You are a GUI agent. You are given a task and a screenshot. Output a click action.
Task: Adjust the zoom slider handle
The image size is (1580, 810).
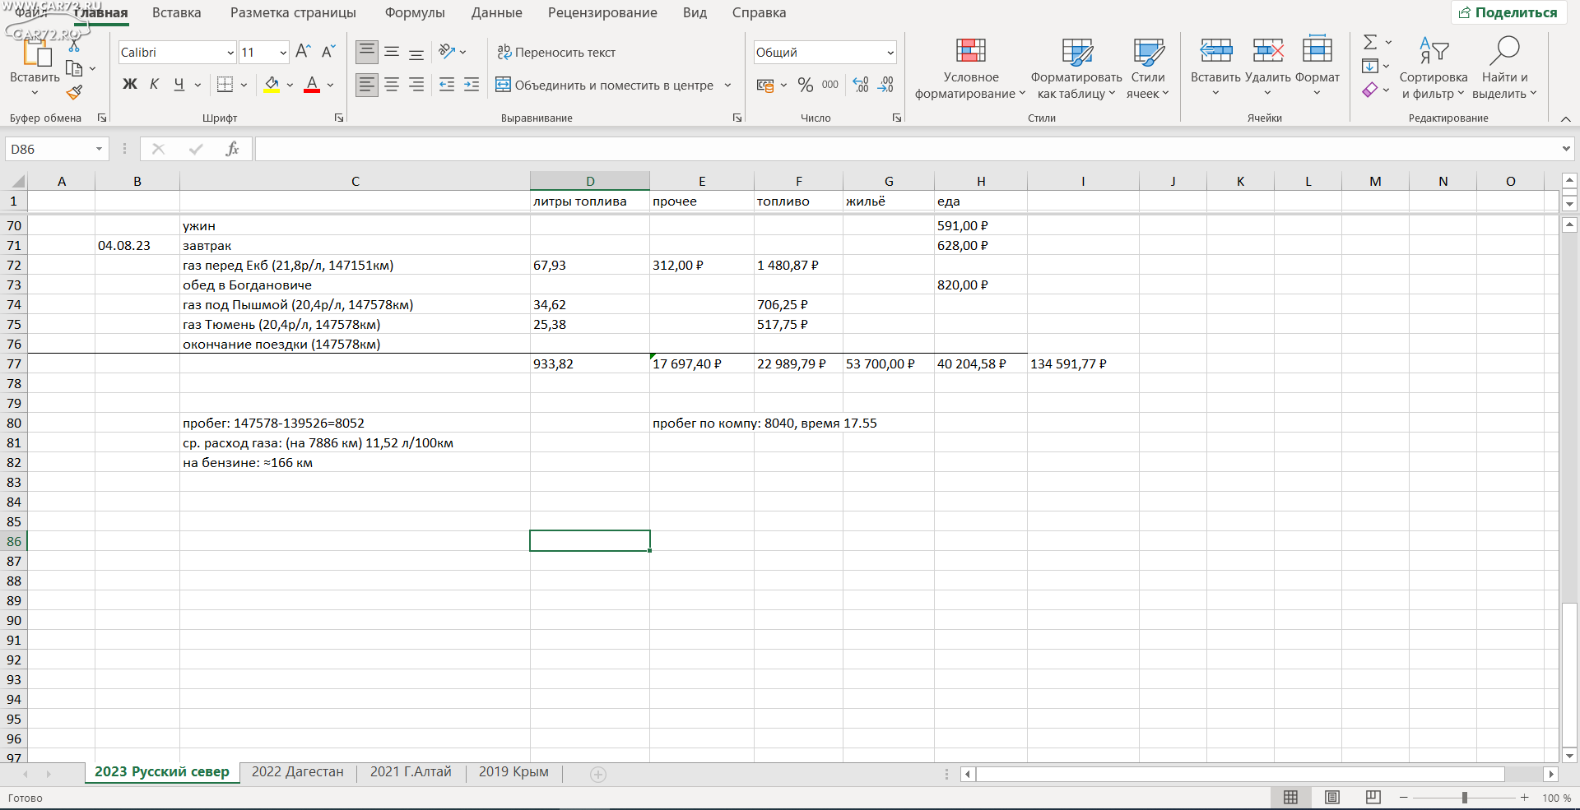click(1464, 798)
